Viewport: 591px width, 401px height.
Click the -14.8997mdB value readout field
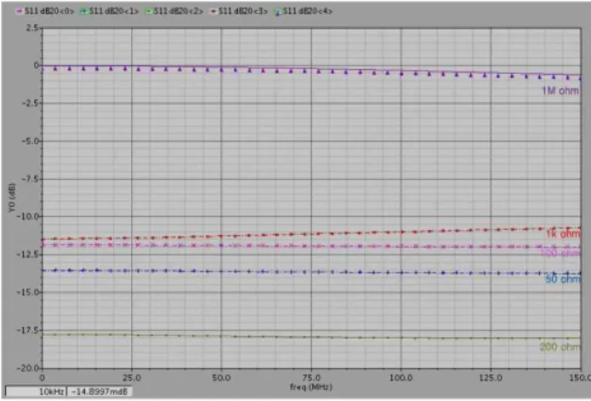[99, 392]
